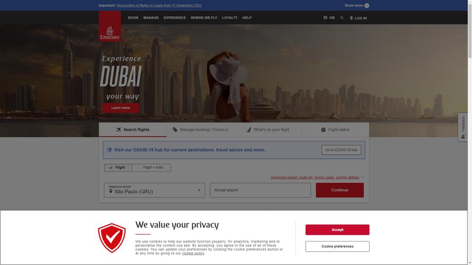Switch to the Flight status tab
The image size is (472, 265).
pyautogui.click(x=335, y=130)
